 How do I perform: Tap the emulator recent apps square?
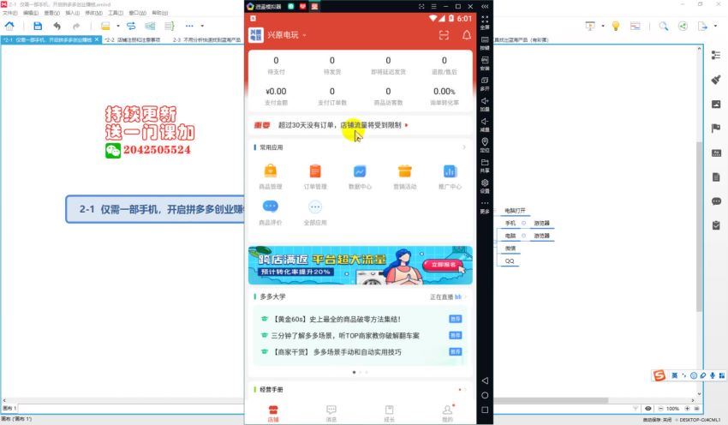click(x=485, y=410)
